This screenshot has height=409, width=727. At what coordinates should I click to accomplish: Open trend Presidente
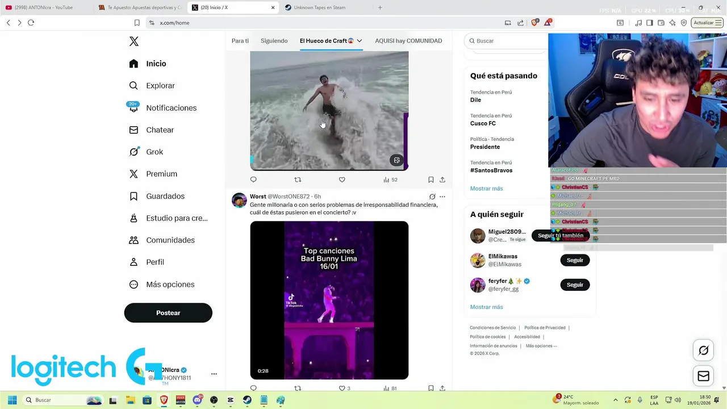pyautogui.click(x=485, y=147)
